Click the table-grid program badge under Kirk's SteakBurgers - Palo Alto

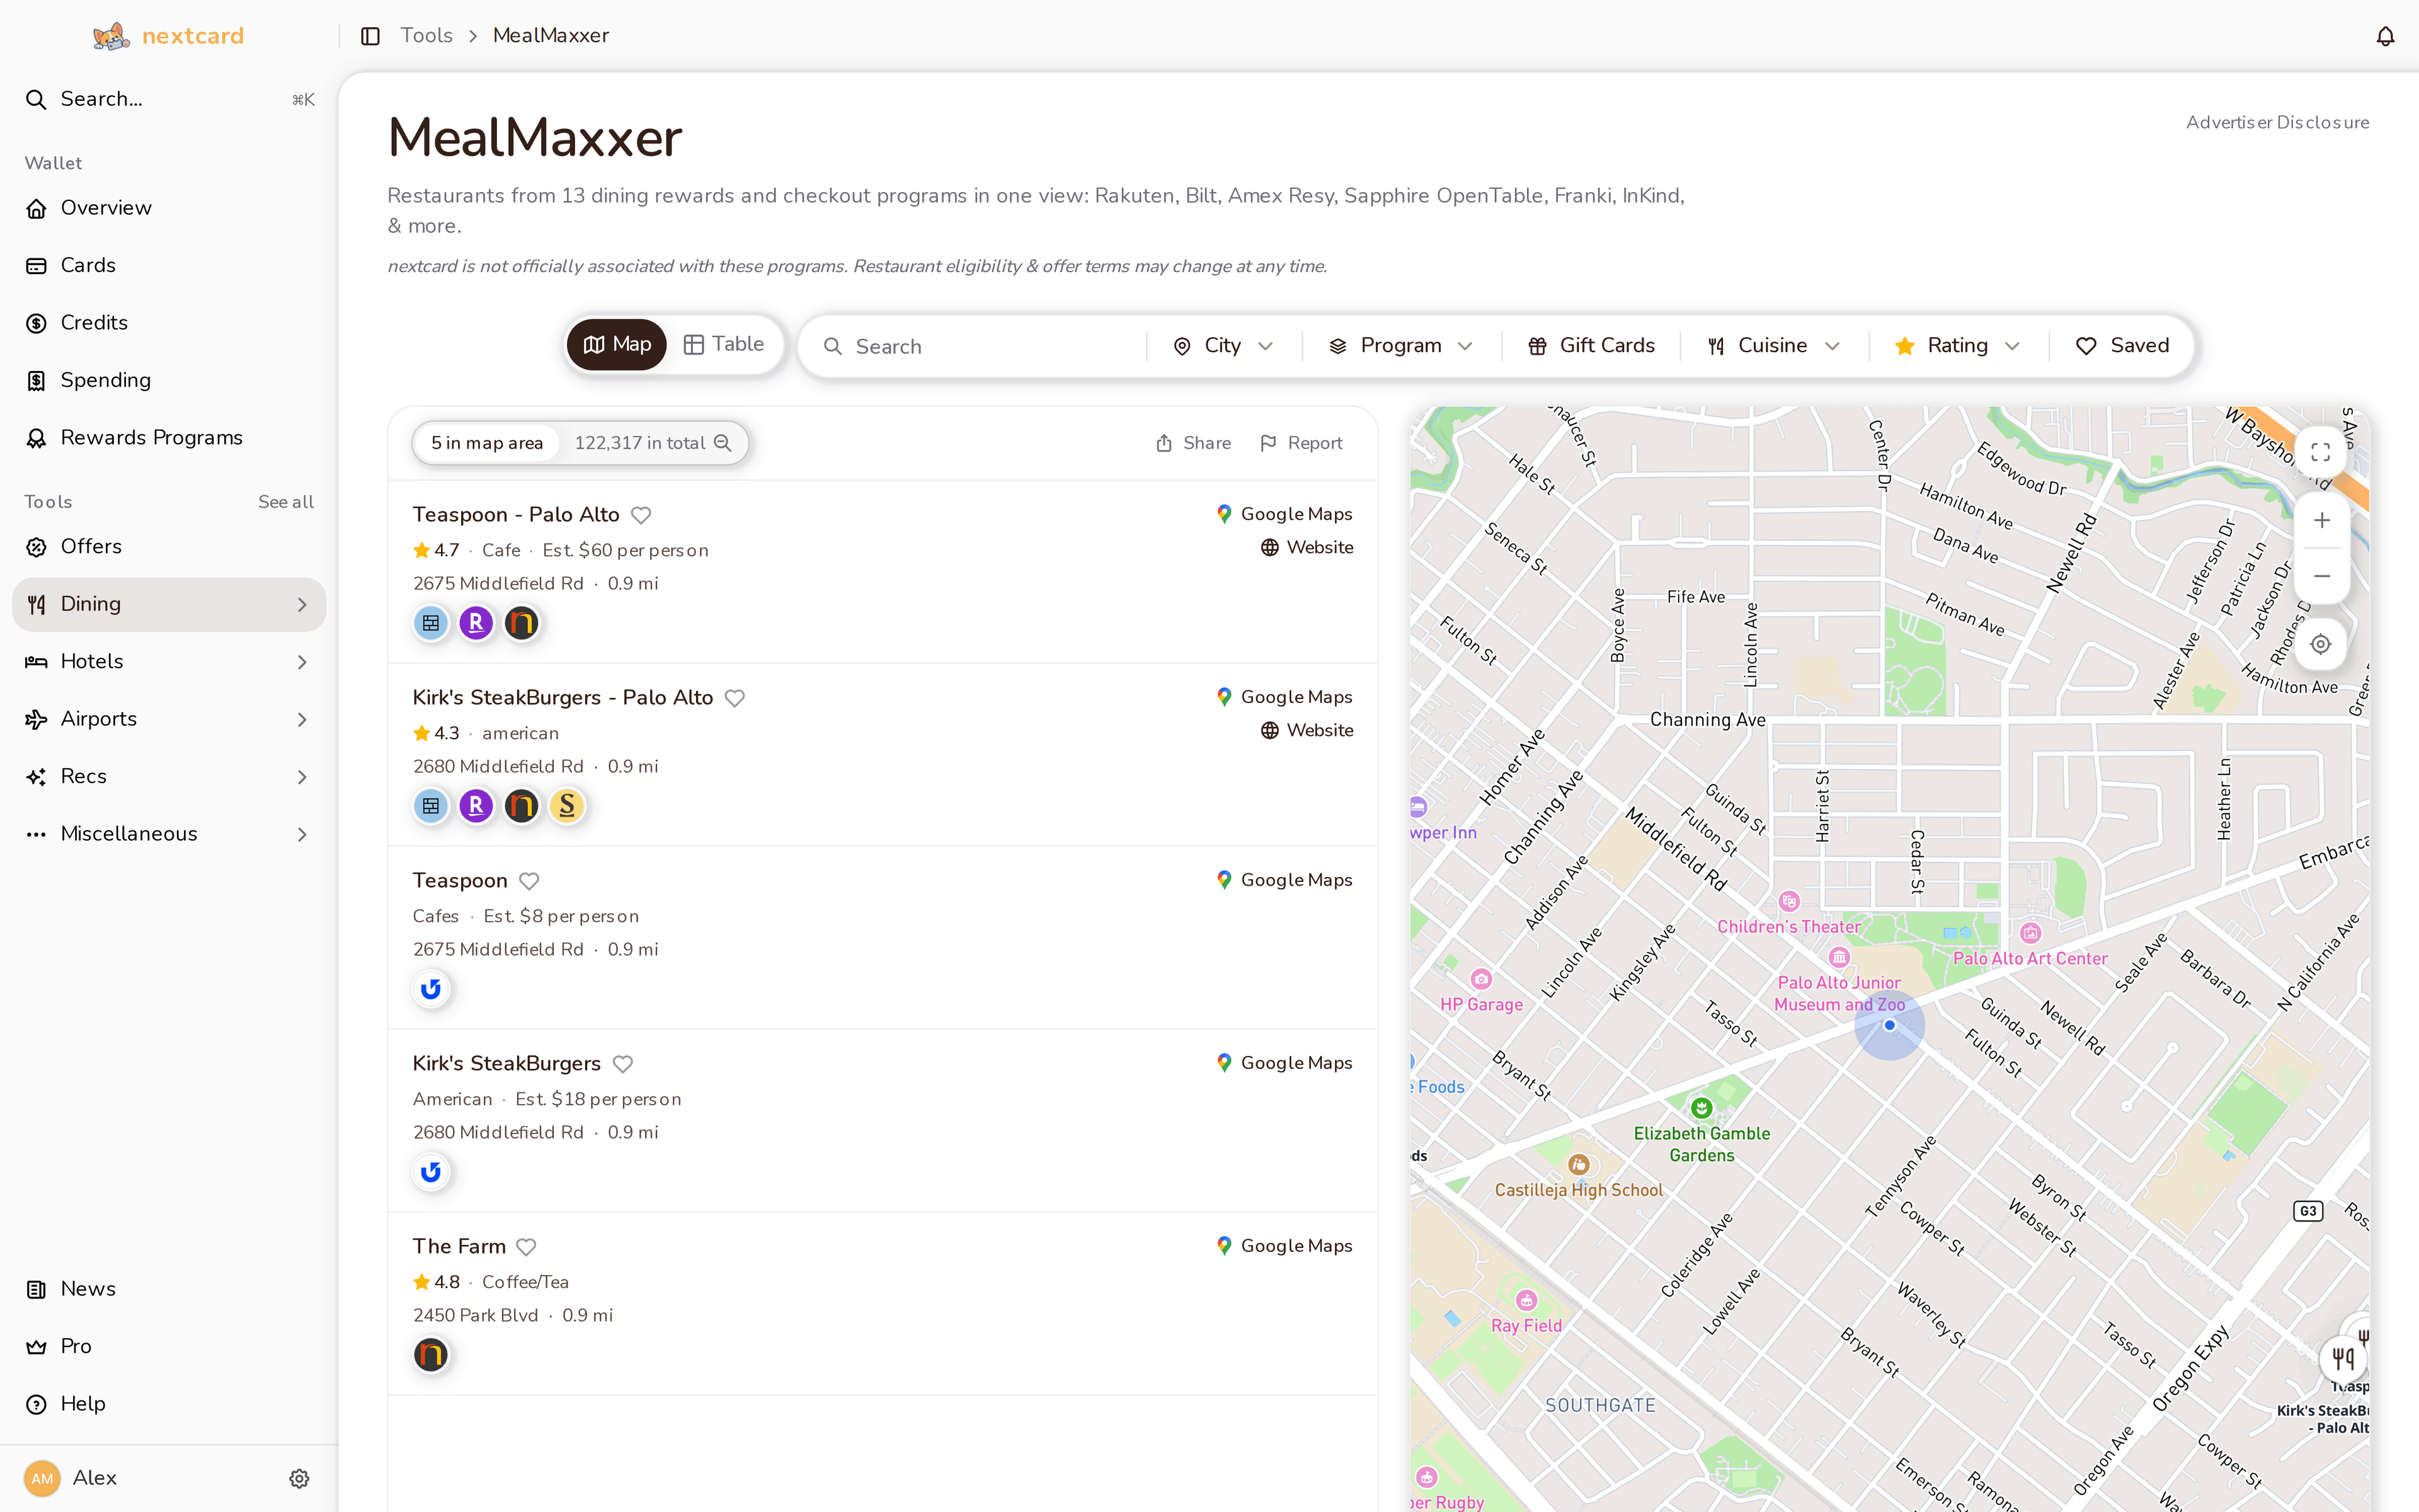coord(431,806)
